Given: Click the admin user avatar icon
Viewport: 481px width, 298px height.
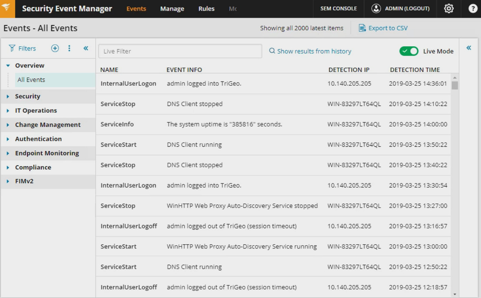Looking at the screenshot, I should [376, 9].
